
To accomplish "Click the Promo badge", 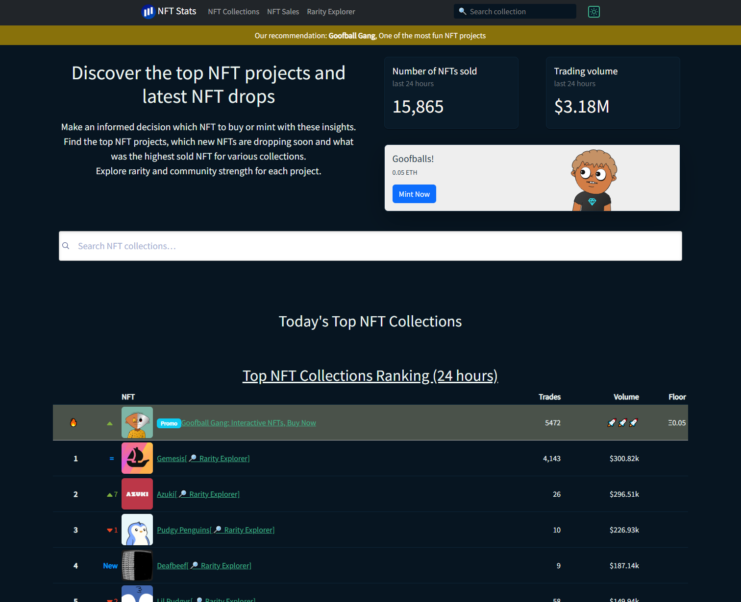I will [x=169, y=423].
